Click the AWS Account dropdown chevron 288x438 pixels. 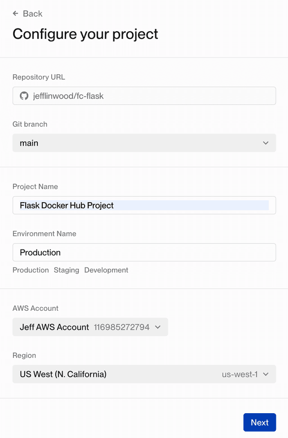tap(158, 327)
